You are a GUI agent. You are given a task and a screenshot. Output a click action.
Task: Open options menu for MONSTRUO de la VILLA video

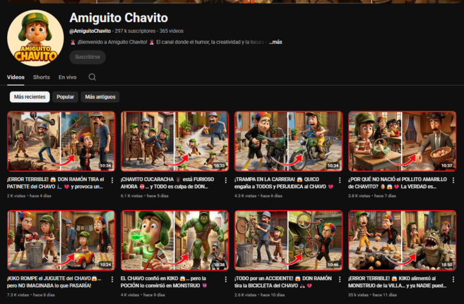tap(453, 279)
